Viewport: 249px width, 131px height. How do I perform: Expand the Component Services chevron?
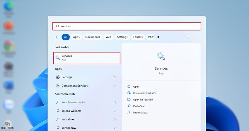[115, 86]
